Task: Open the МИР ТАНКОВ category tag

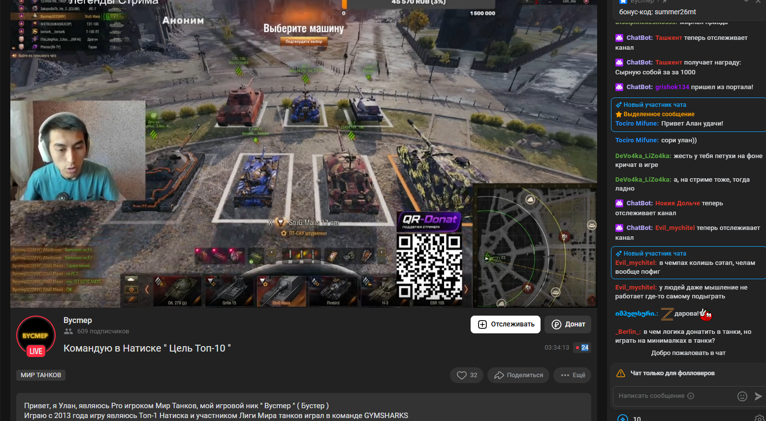Action: pyautogui.click(x=41, y=375)
